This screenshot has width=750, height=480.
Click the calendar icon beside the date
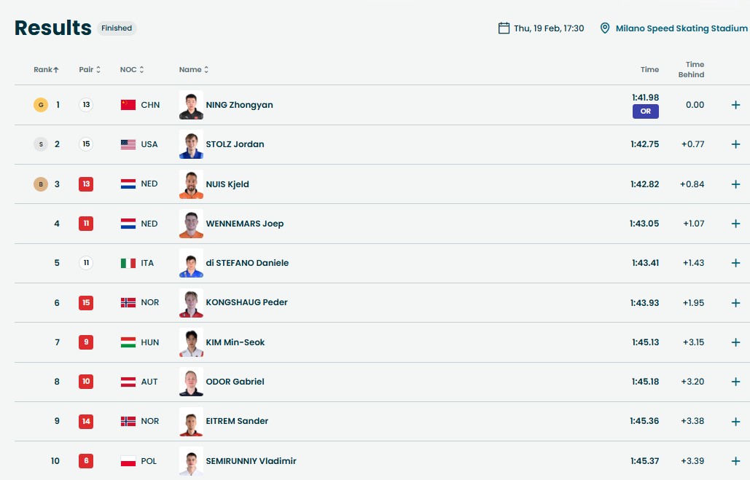pyautogui.click(x=504, y=28)
